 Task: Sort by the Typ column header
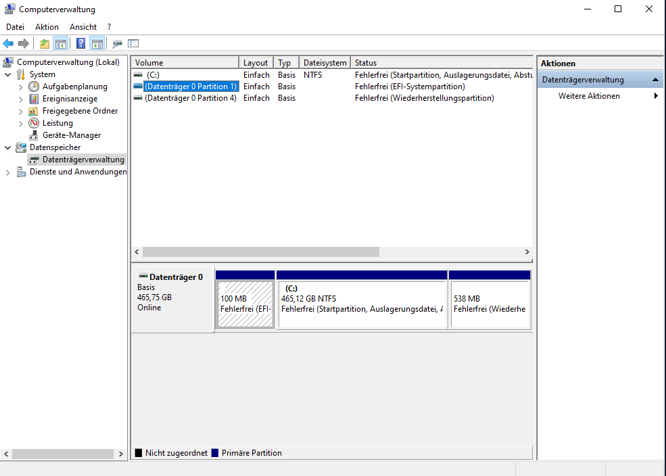[286, 62]
